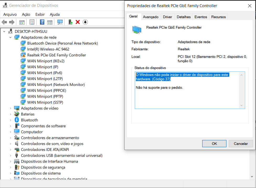Image resolution: width=256 pixels, height=188 pixels.
Task: Click Dispositivos de sistema folder icon
Action: pyautogui.click(x=17, y=173)
